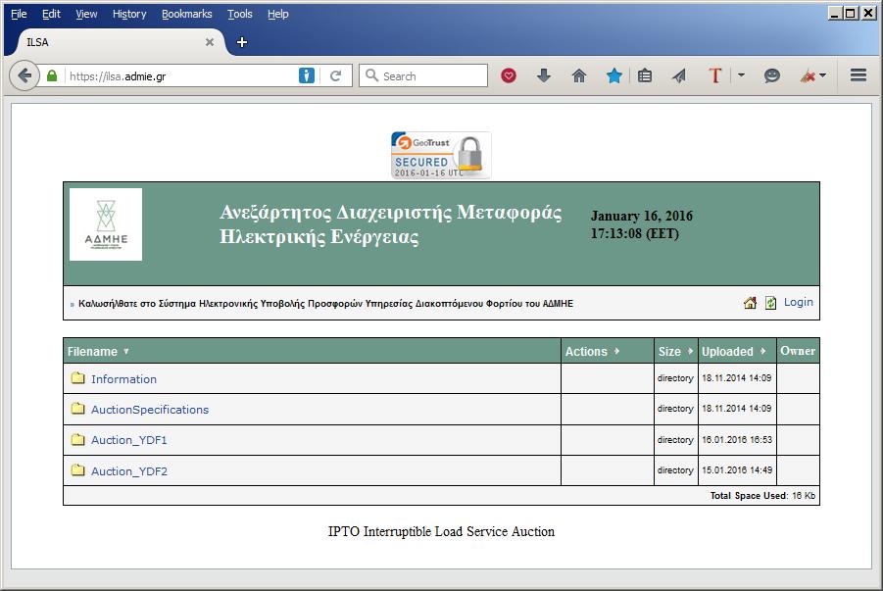Viewport: 883px width, 591px height.
Task: Click the red T toolbar icon
Action: point(714,75)
